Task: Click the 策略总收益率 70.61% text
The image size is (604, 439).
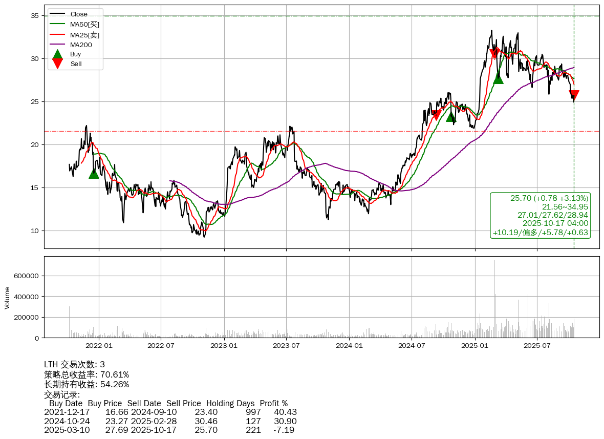Action: pos(87,374)
